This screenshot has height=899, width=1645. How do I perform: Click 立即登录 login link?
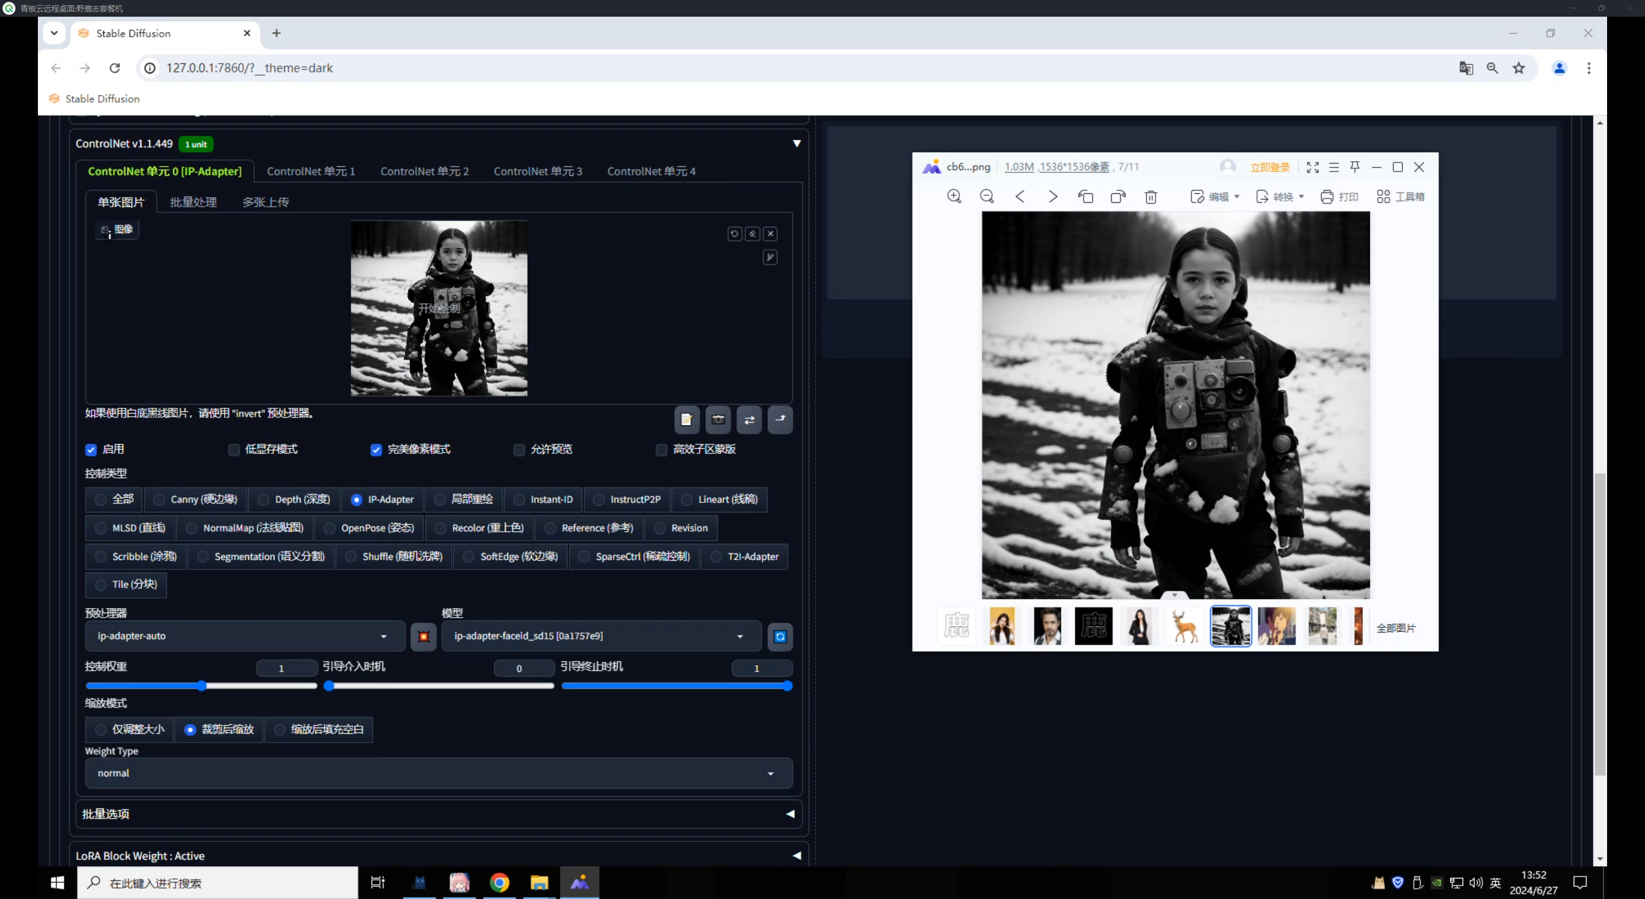[x=1270, y=168]
